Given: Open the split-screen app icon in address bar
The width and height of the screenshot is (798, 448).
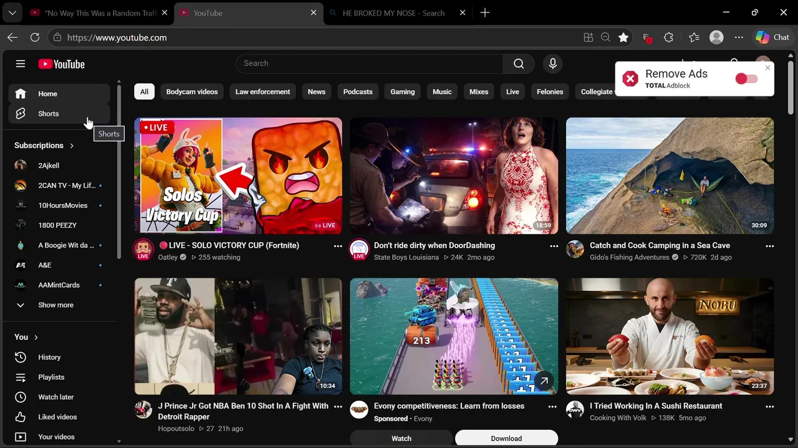Looking at the screenshot, I should [588, 37].
